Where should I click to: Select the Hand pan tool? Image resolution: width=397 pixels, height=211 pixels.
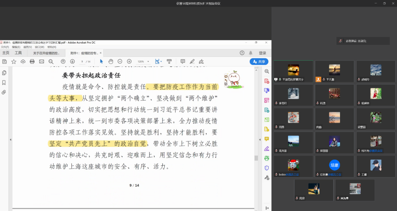pos(111,62)
